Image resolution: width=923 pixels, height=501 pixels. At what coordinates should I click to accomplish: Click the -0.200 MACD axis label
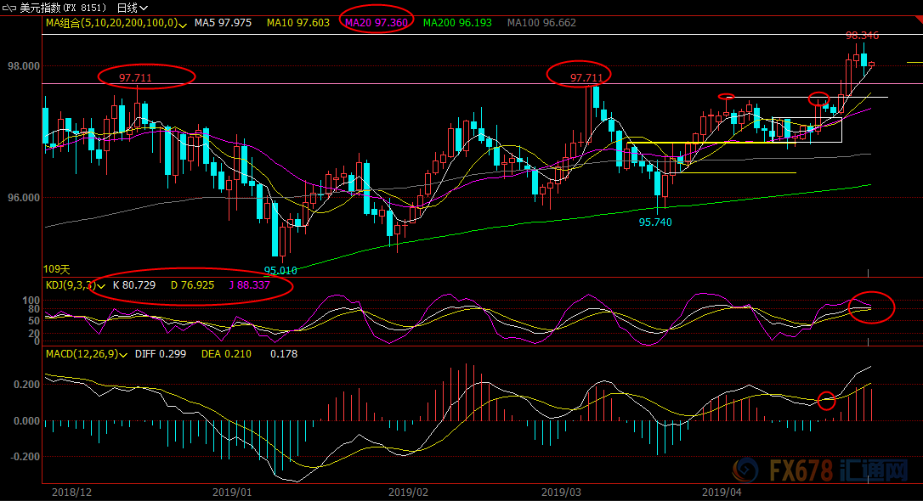click(x=25, y=457)
